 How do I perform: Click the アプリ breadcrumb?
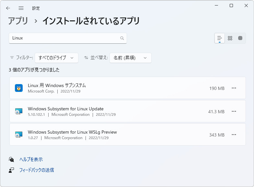[18, 21]
